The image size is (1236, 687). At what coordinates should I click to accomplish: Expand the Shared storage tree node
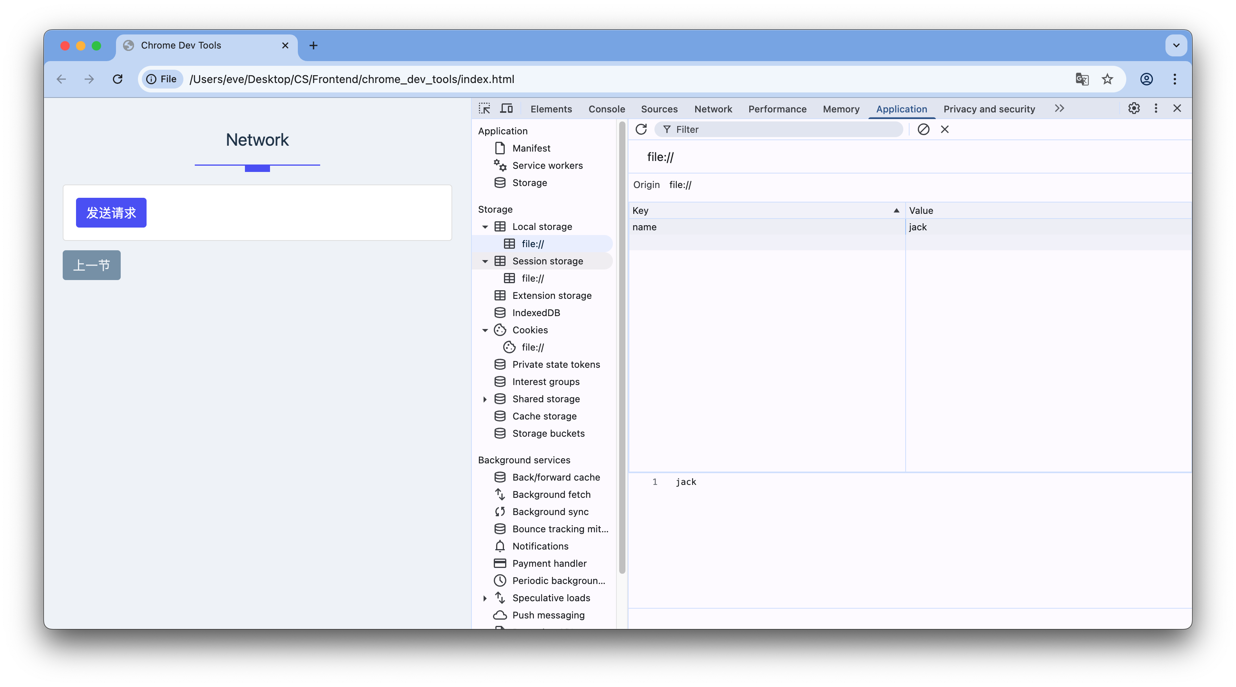(485, 400)
